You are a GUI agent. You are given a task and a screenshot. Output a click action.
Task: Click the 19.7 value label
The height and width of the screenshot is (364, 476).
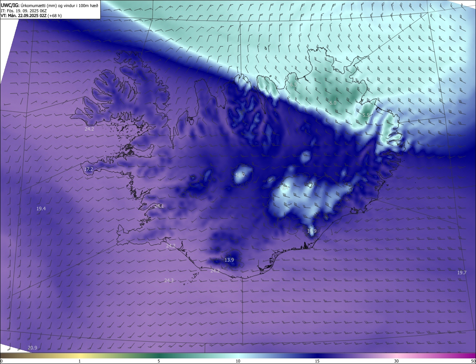461,273
